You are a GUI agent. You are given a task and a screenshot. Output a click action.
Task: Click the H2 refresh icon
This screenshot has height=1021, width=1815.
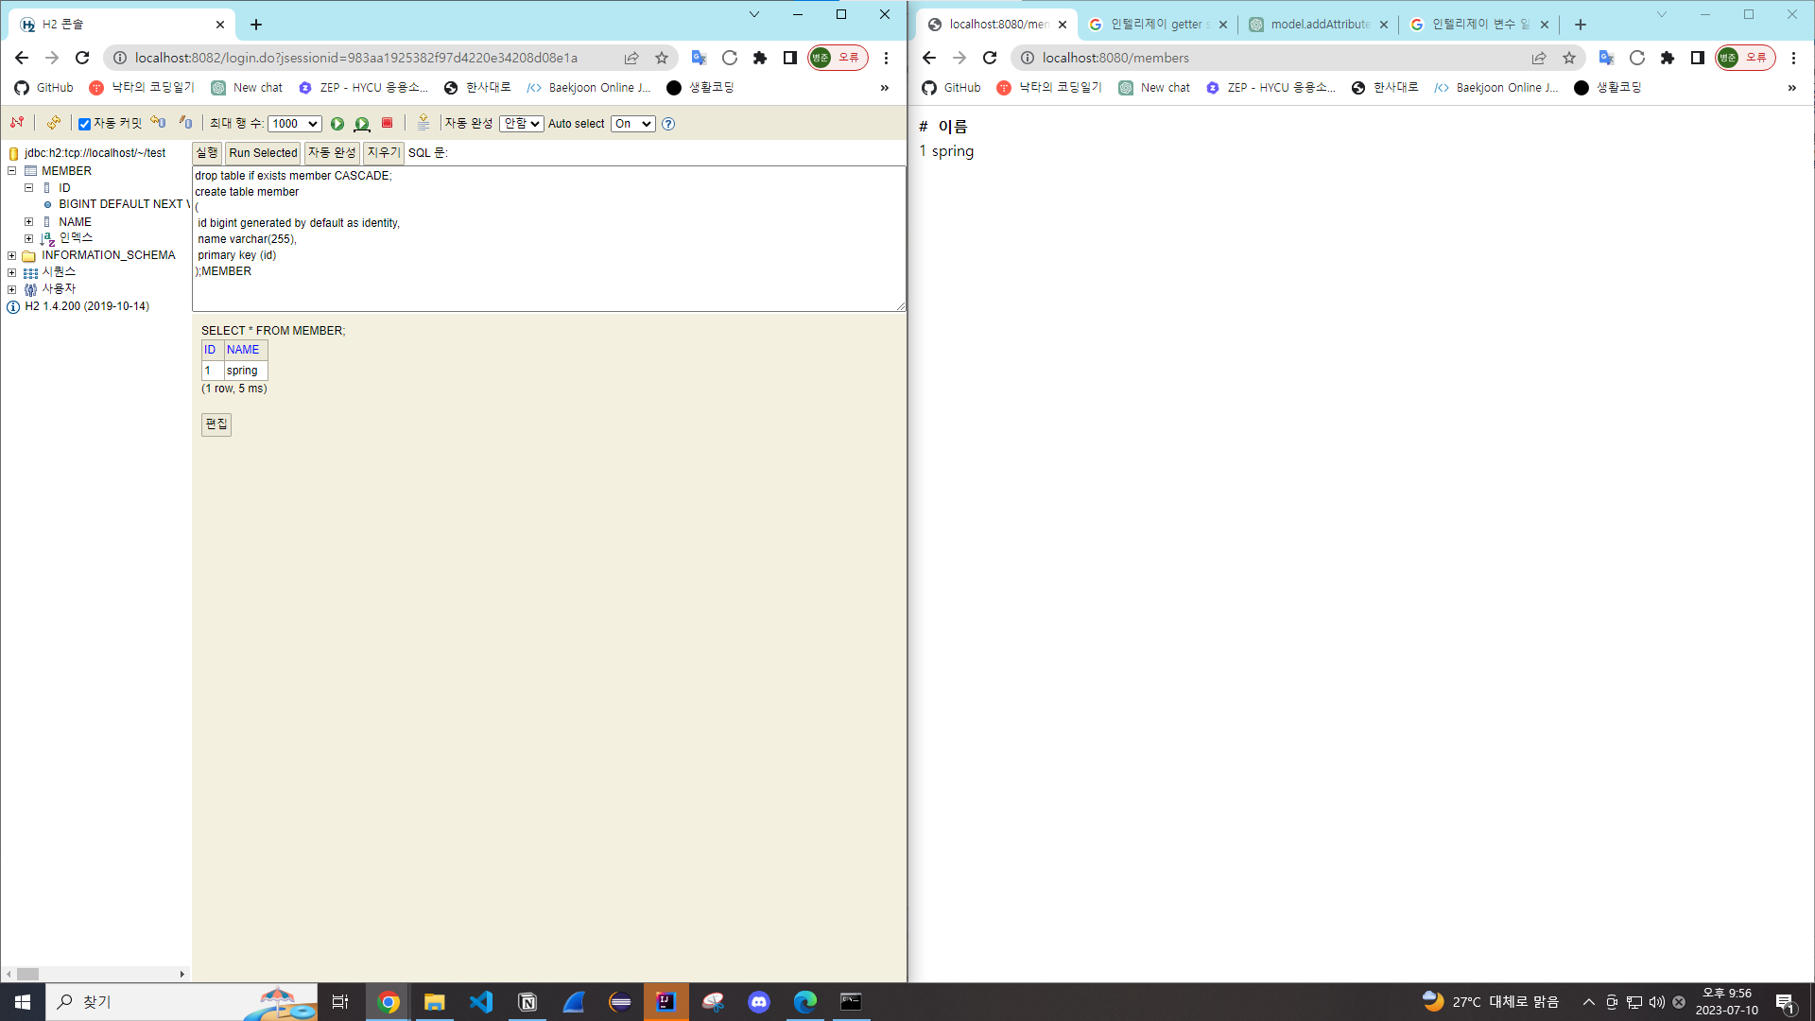(54, 123)
